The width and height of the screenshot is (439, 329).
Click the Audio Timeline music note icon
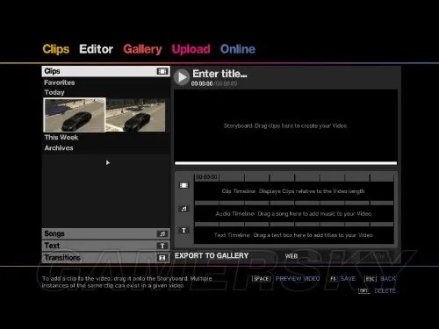(x=184, y=209)
